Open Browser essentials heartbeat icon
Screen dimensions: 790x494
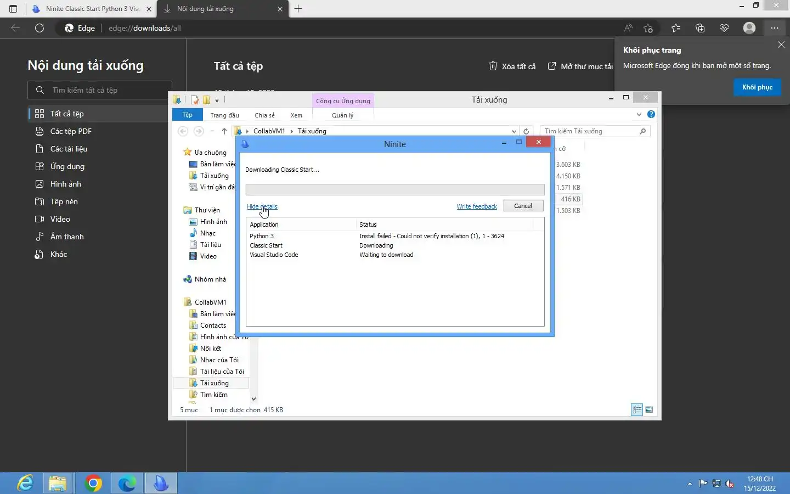[724, 28]
